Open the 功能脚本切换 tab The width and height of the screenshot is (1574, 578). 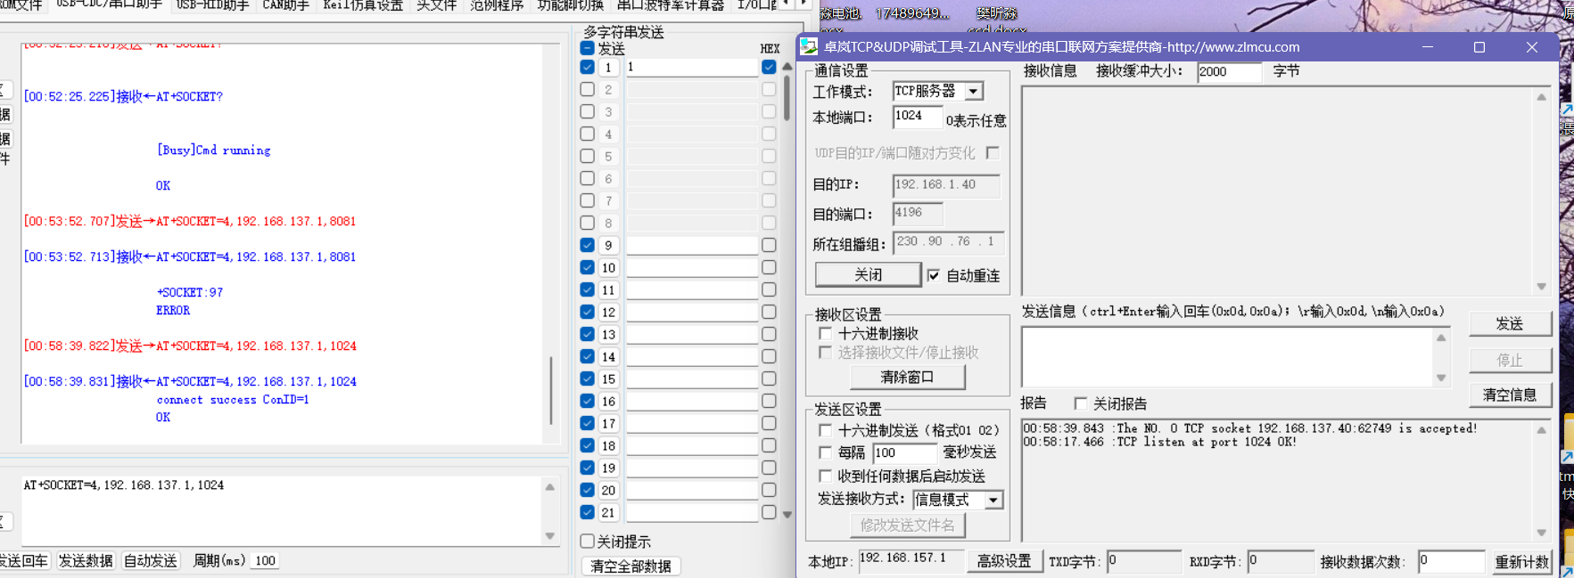(571, 5)
